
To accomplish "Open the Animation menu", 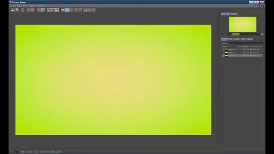I will click(41, 6).
